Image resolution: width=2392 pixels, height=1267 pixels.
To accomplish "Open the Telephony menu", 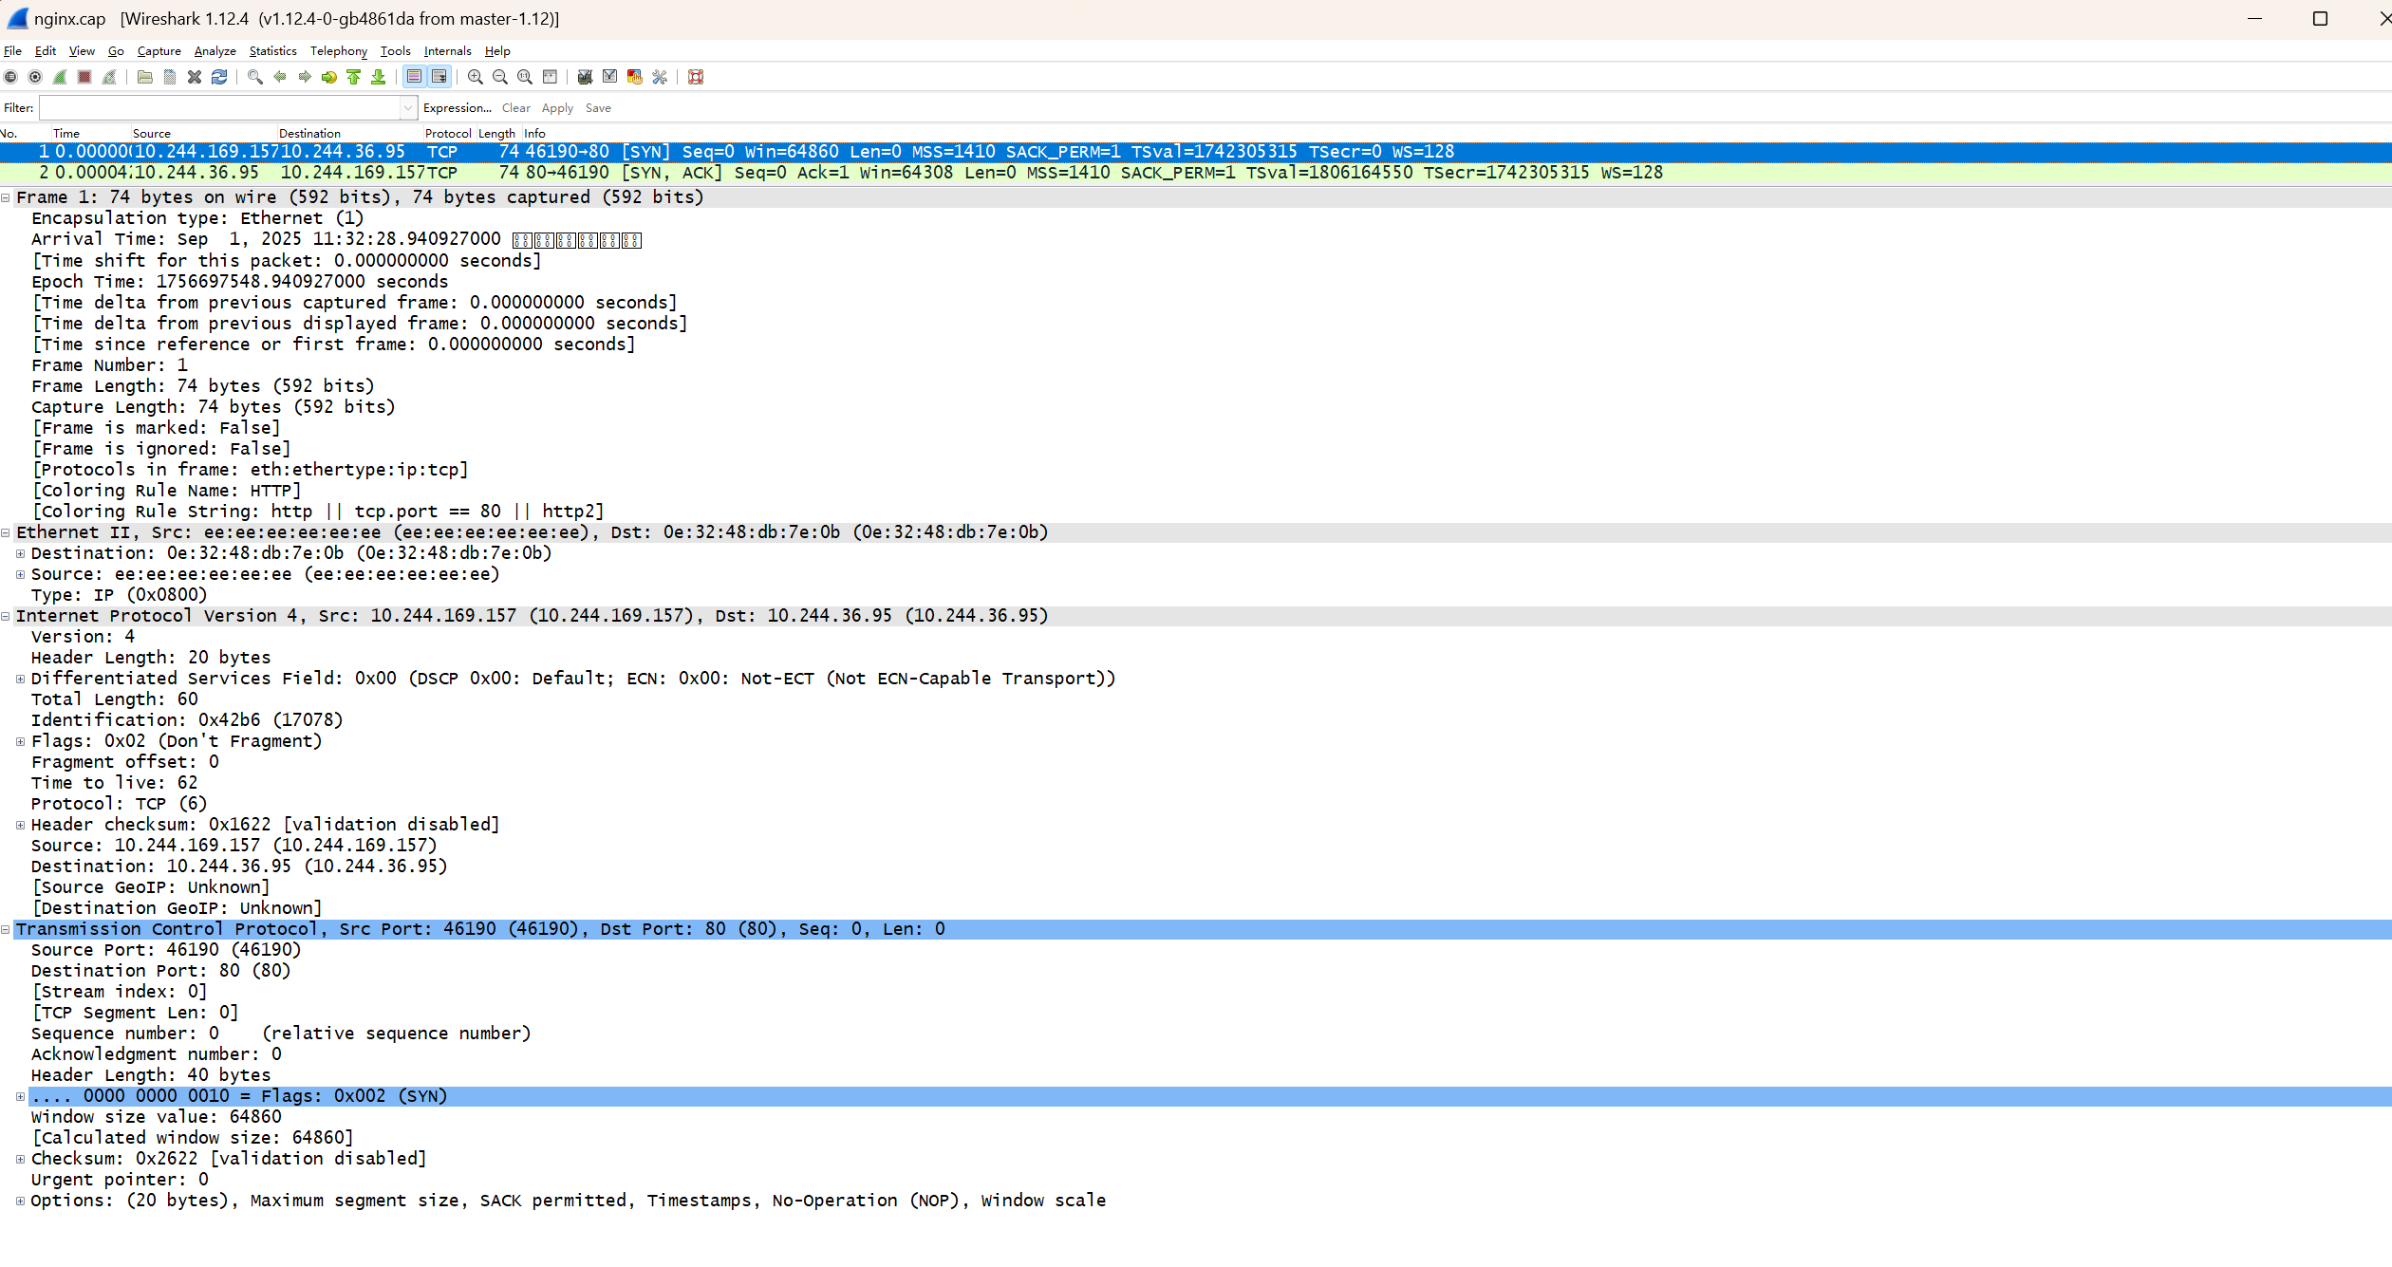I will [x=338, y=51].
